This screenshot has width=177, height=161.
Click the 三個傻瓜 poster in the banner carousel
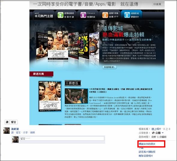tap(58, 45)
